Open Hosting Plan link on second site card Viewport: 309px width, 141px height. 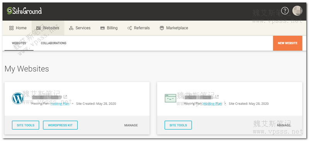213,104
